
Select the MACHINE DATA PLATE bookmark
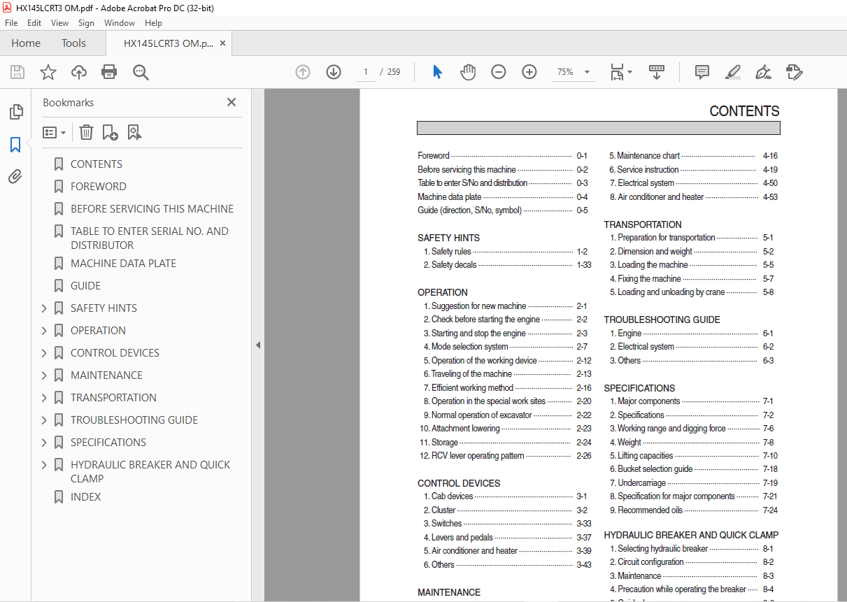123,264
